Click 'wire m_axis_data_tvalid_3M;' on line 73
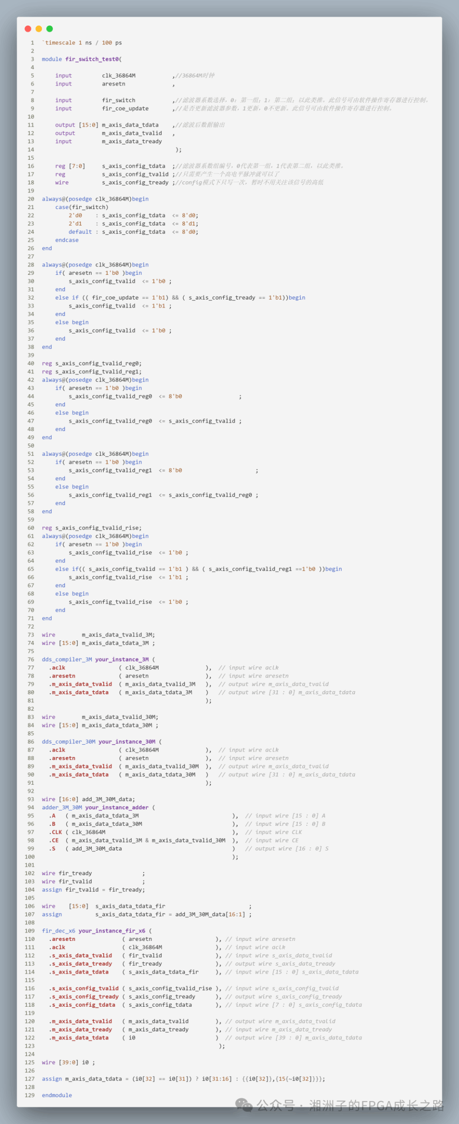Viewport: 459px width, 1124px height. 98,635
